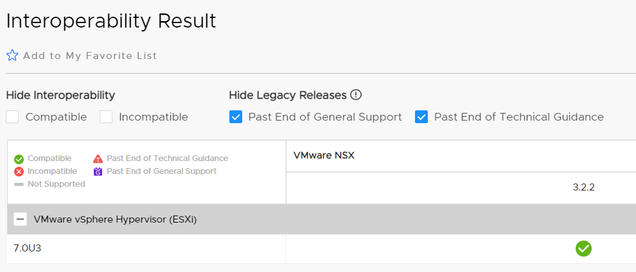636x272 pixels.
Task: Uncheck Past End of Technical Guidance
Action: pyautogui.click(x=421, y=117)
